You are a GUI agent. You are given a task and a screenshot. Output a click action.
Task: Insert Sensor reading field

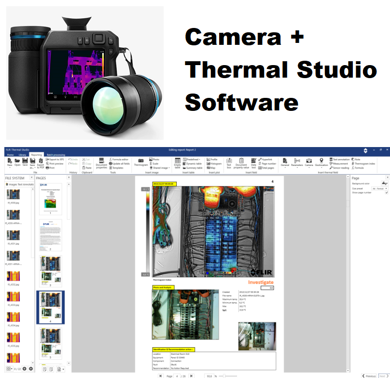339,168
